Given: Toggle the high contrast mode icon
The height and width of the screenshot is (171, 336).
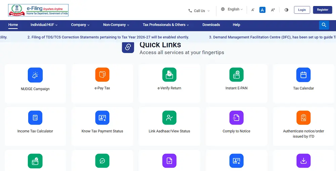Looking at the screenshot, I should 287,10.
